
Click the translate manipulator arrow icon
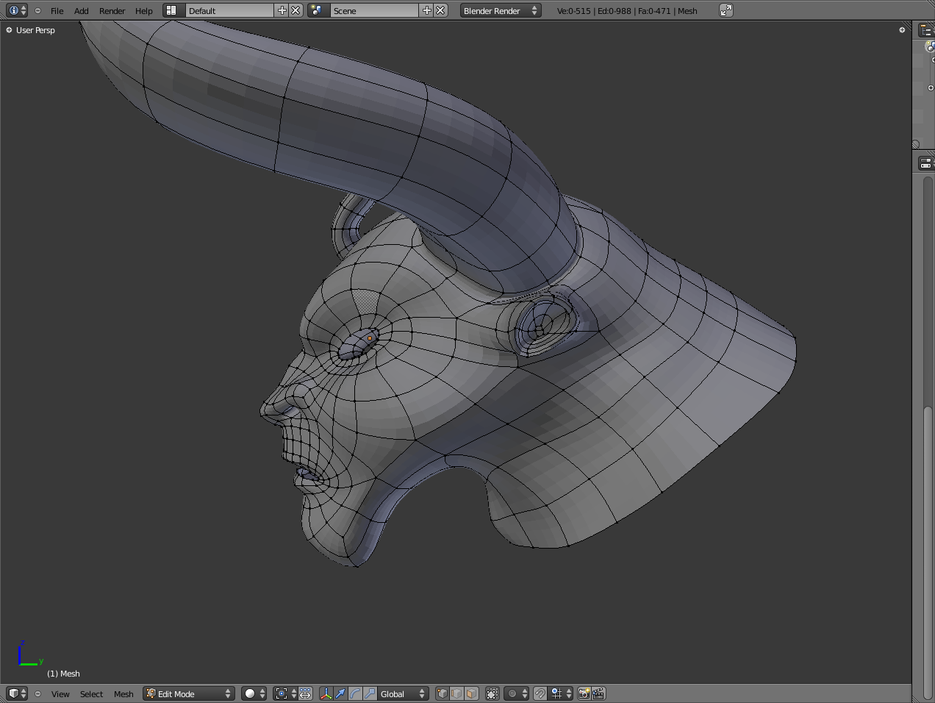340,693
